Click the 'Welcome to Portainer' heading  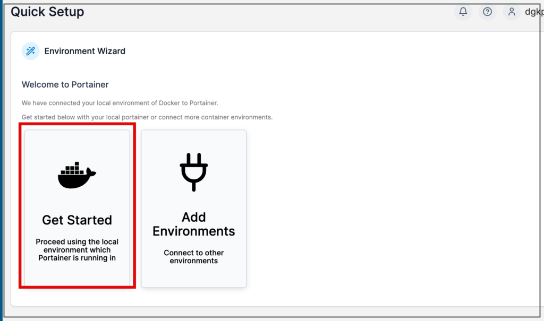tap(65, 84)
